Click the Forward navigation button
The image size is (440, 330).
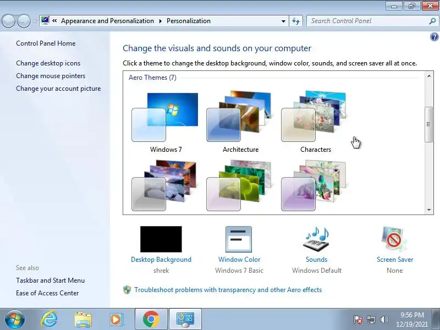point(24,21)
